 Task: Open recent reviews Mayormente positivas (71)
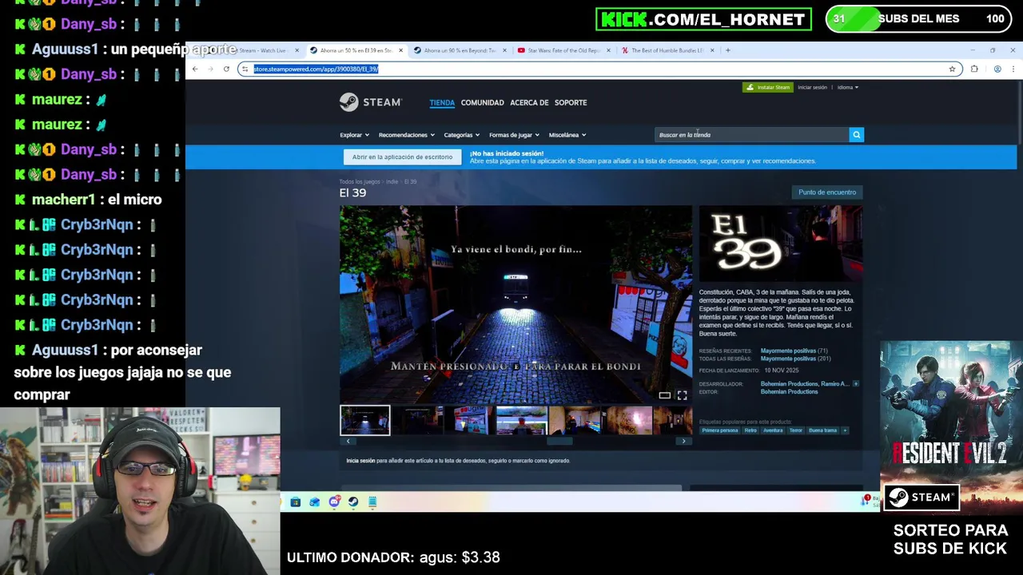click(794, 351)
